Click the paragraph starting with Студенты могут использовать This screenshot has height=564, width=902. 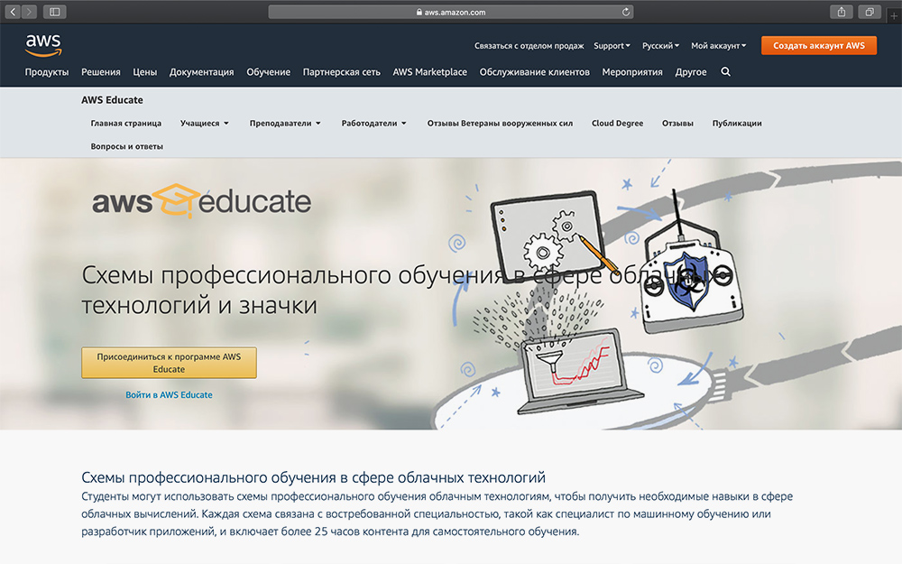437,513
